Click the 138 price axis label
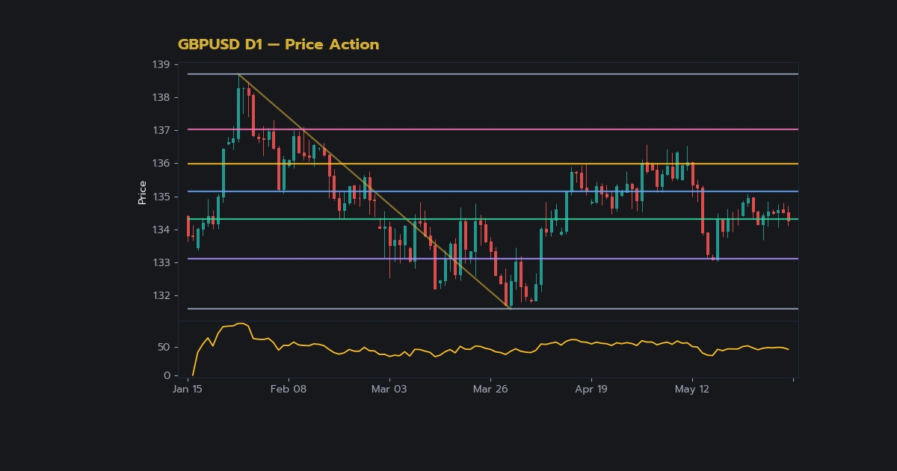 tap(161, 98)
